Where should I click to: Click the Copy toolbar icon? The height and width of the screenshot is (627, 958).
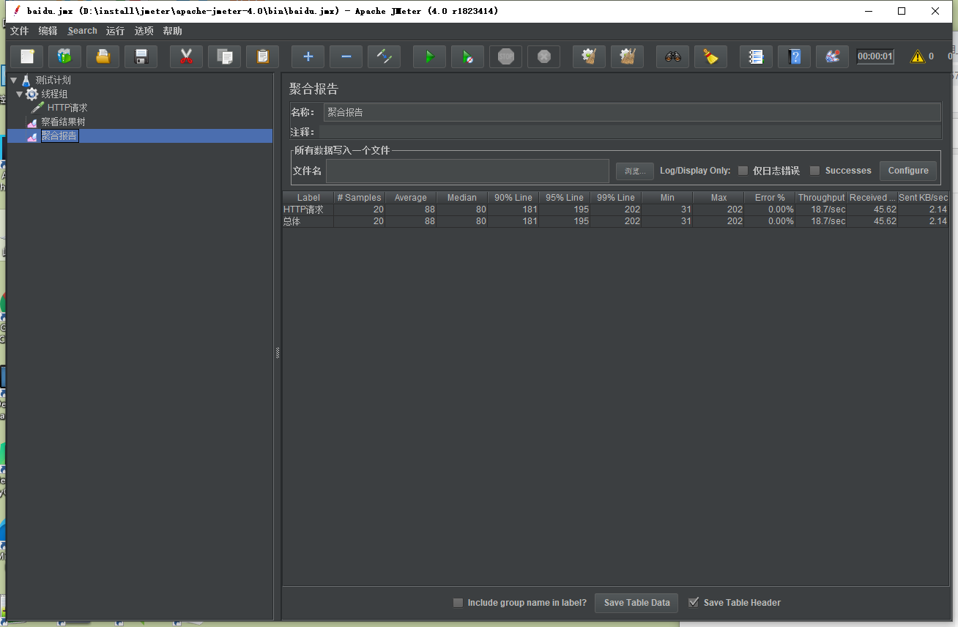(225, 56)
